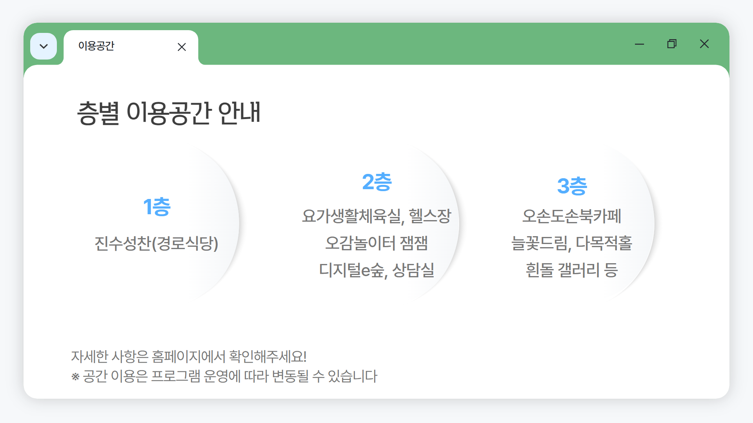Click 요가생활체육실, 헬스장 line
This screenshot has width=753, height=423.
point(376,216)
